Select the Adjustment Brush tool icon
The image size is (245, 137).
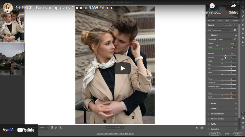click(x=243, y=20)
